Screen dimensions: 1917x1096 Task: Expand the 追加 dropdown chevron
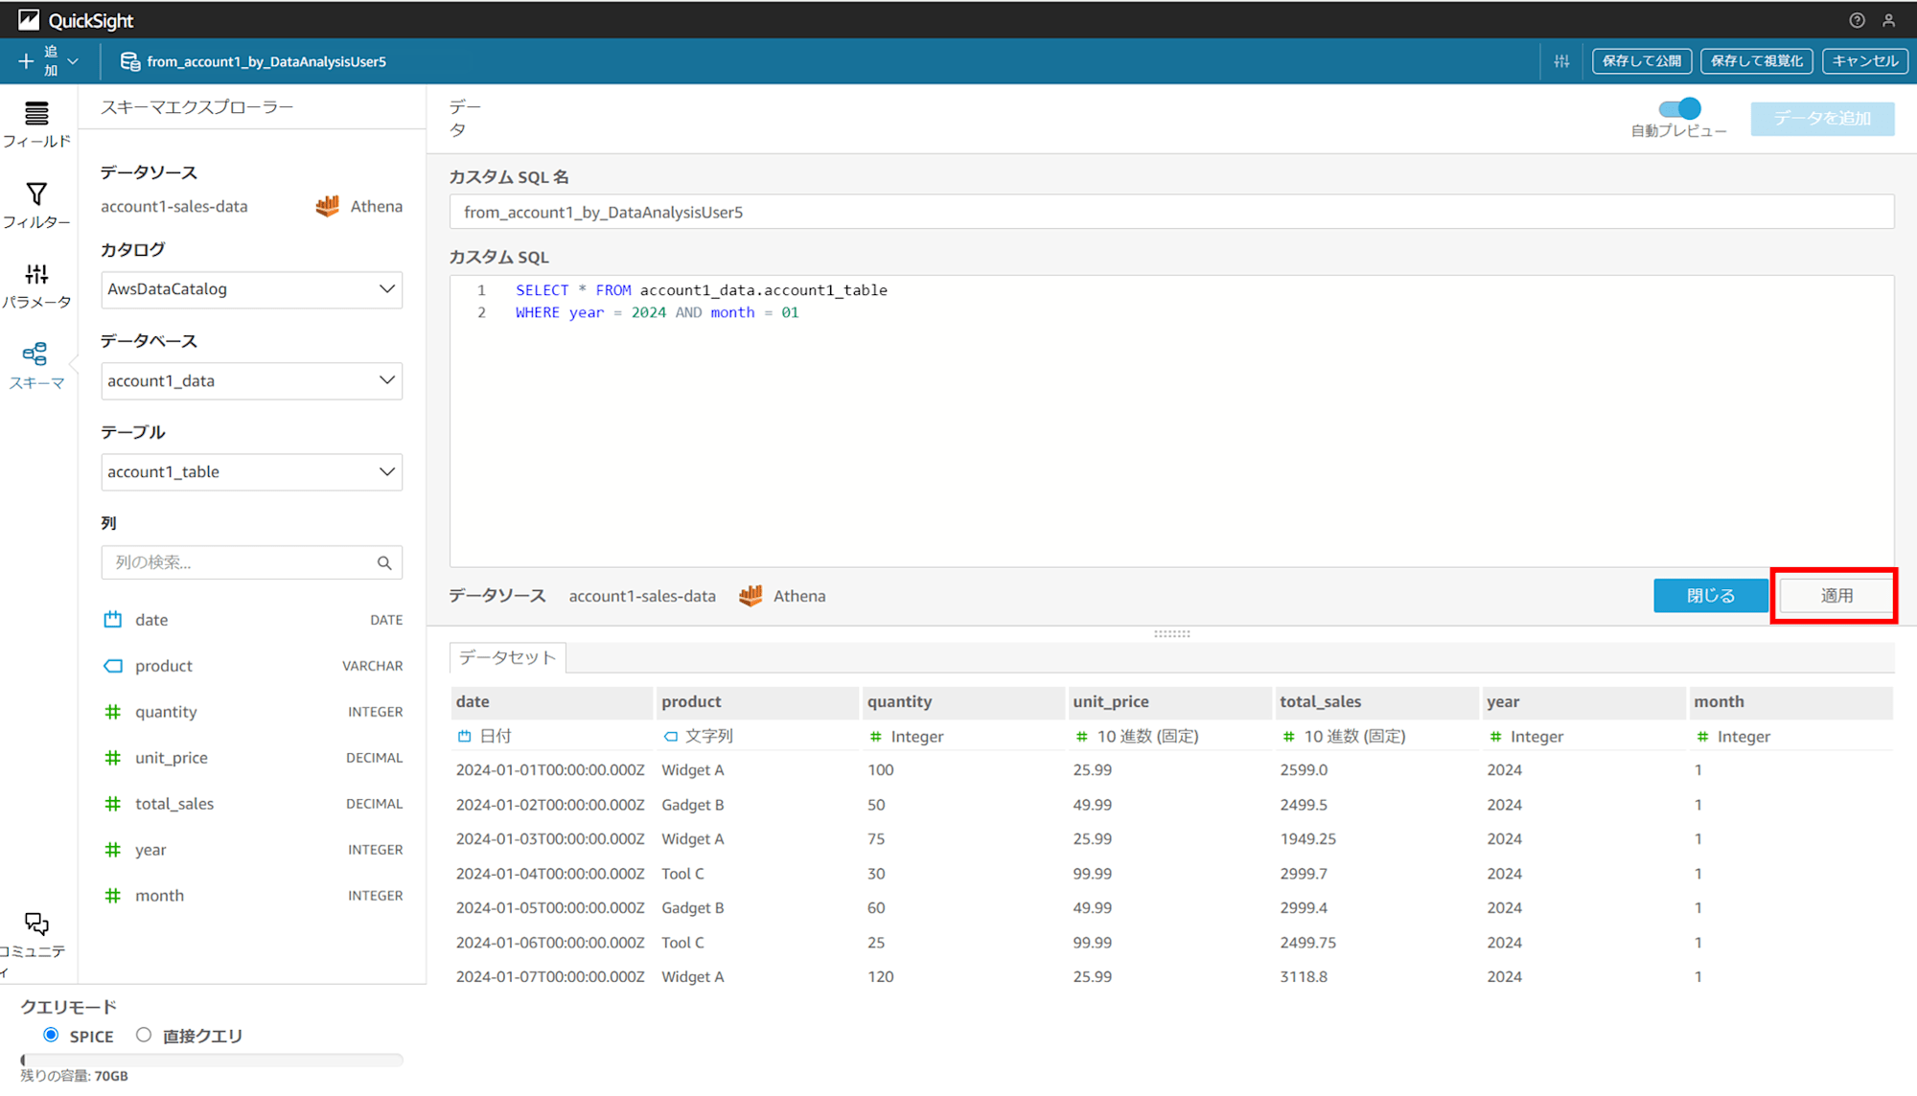point(73,61)
